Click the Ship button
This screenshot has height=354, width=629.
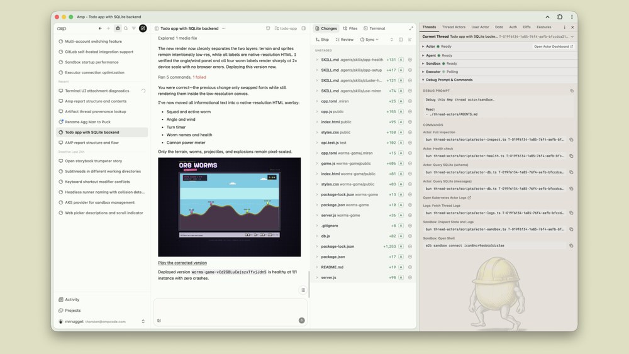[322, 40]
